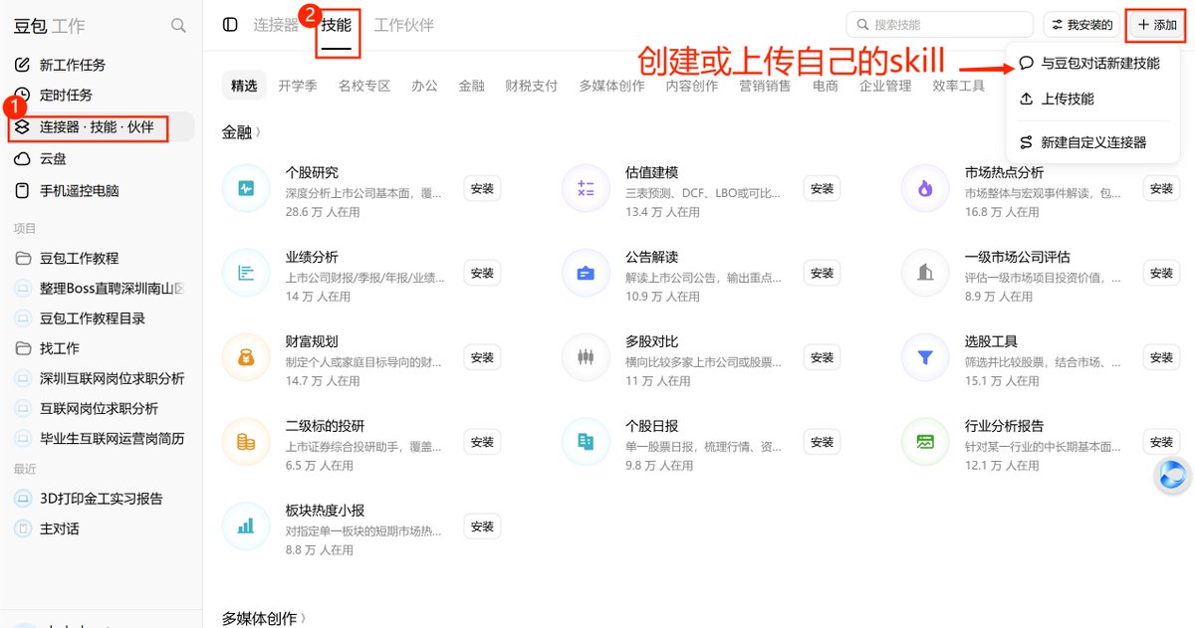The image size is (1195, 628).
Task: Expand the 金融 section heading chevron
Action: tap(258, 131)
